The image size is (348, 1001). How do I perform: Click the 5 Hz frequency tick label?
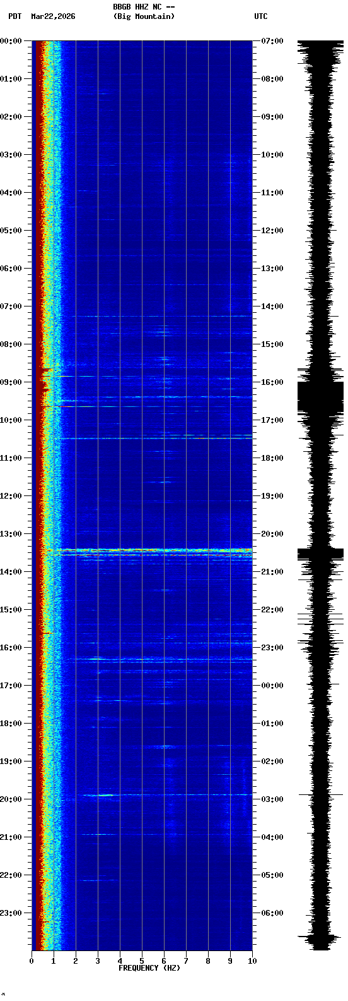tap(142, 961)
